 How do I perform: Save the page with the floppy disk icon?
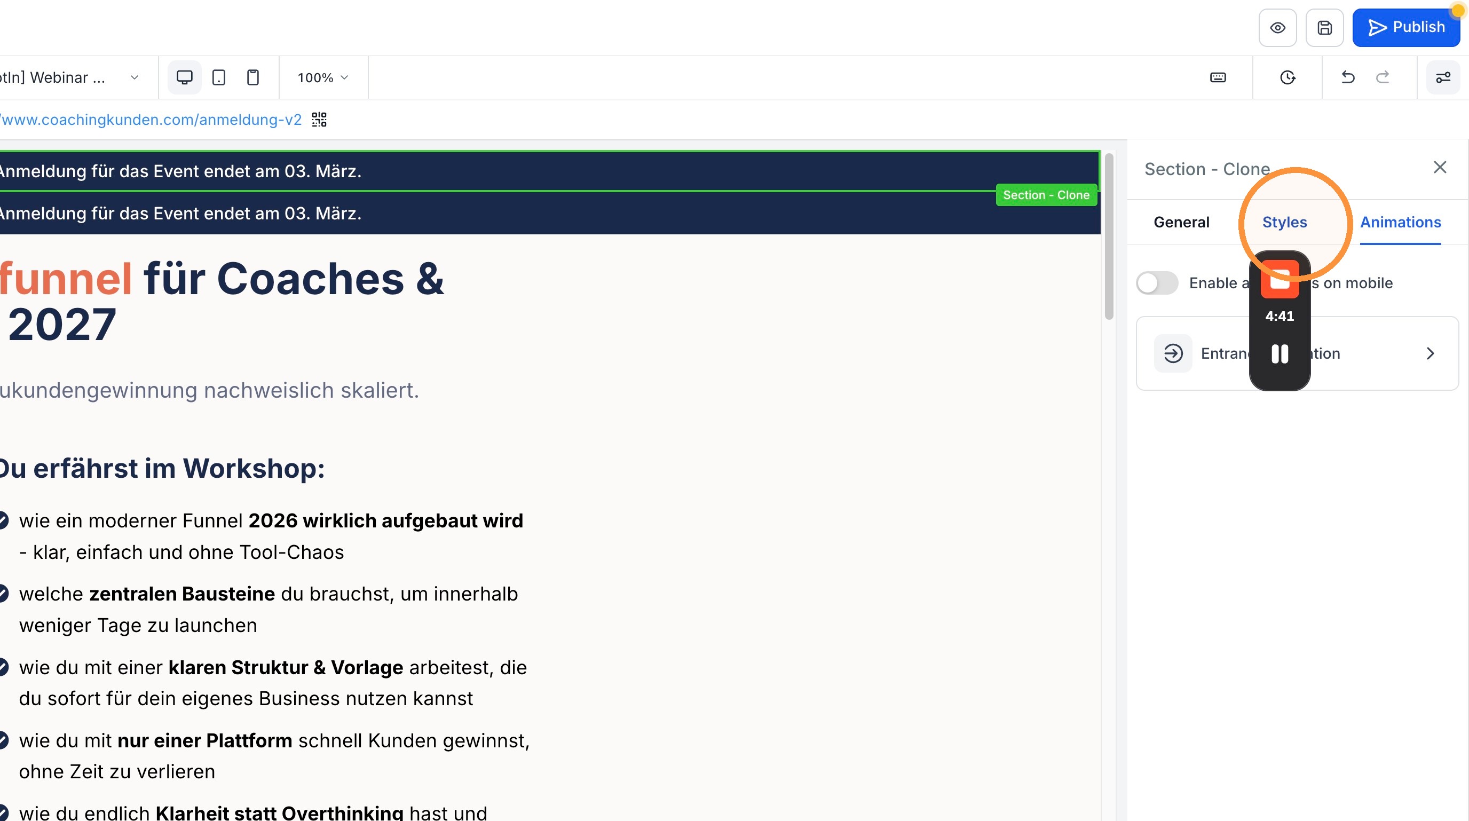tap(1325, 27)
